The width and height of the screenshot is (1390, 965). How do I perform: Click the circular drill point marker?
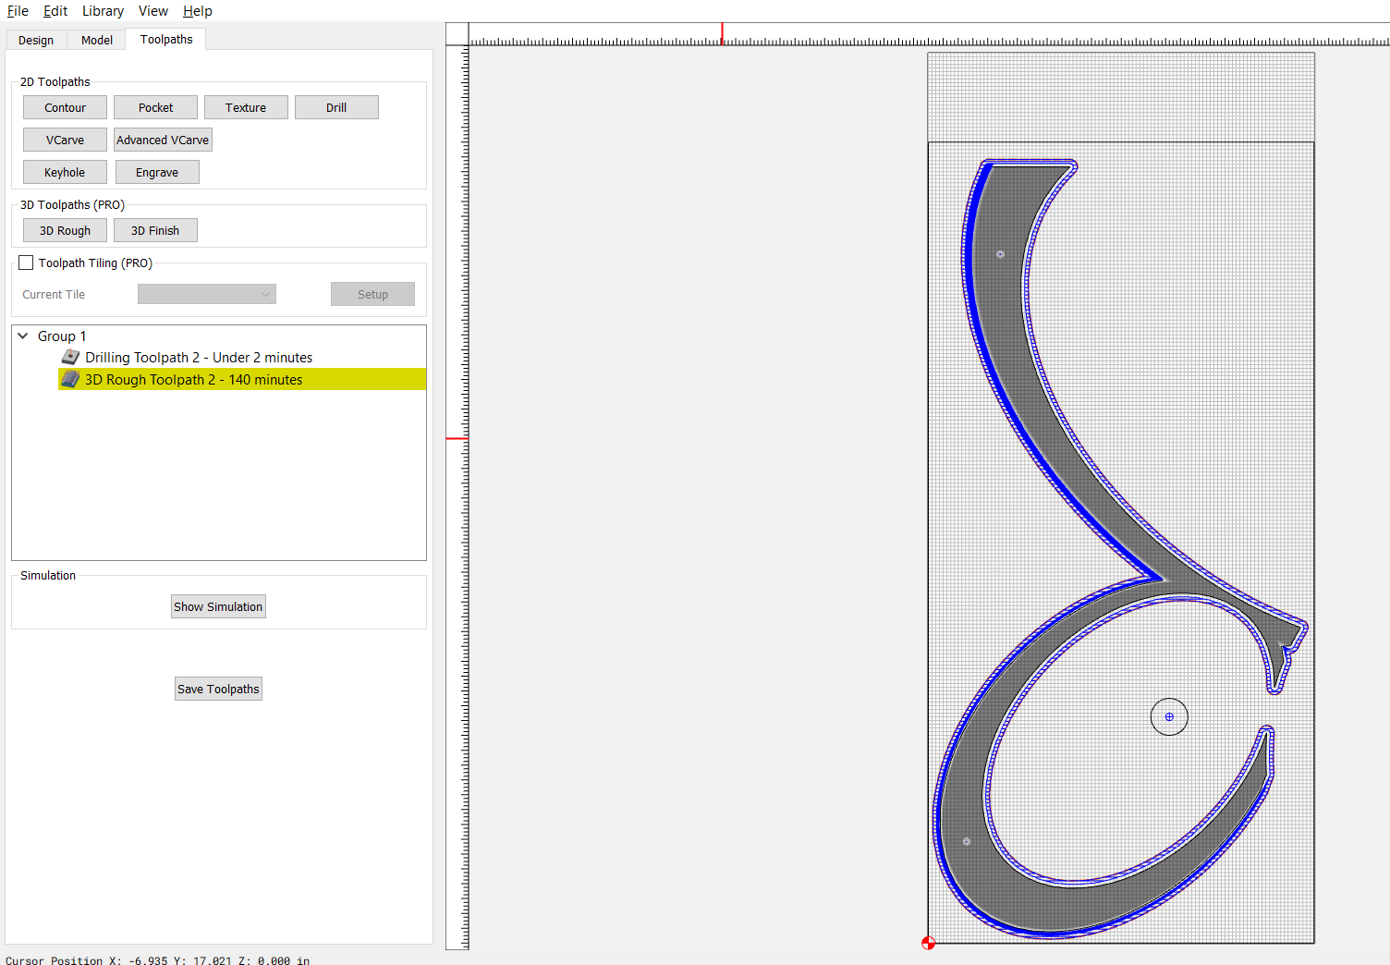click(1169, 716)
